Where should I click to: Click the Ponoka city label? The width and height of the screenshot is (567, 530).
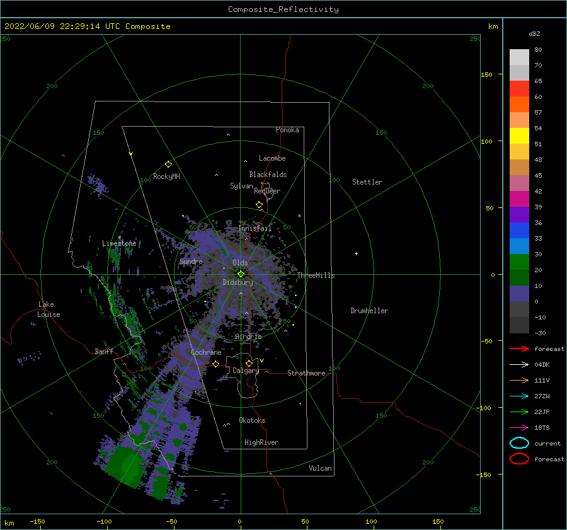(x=287, y=130)
